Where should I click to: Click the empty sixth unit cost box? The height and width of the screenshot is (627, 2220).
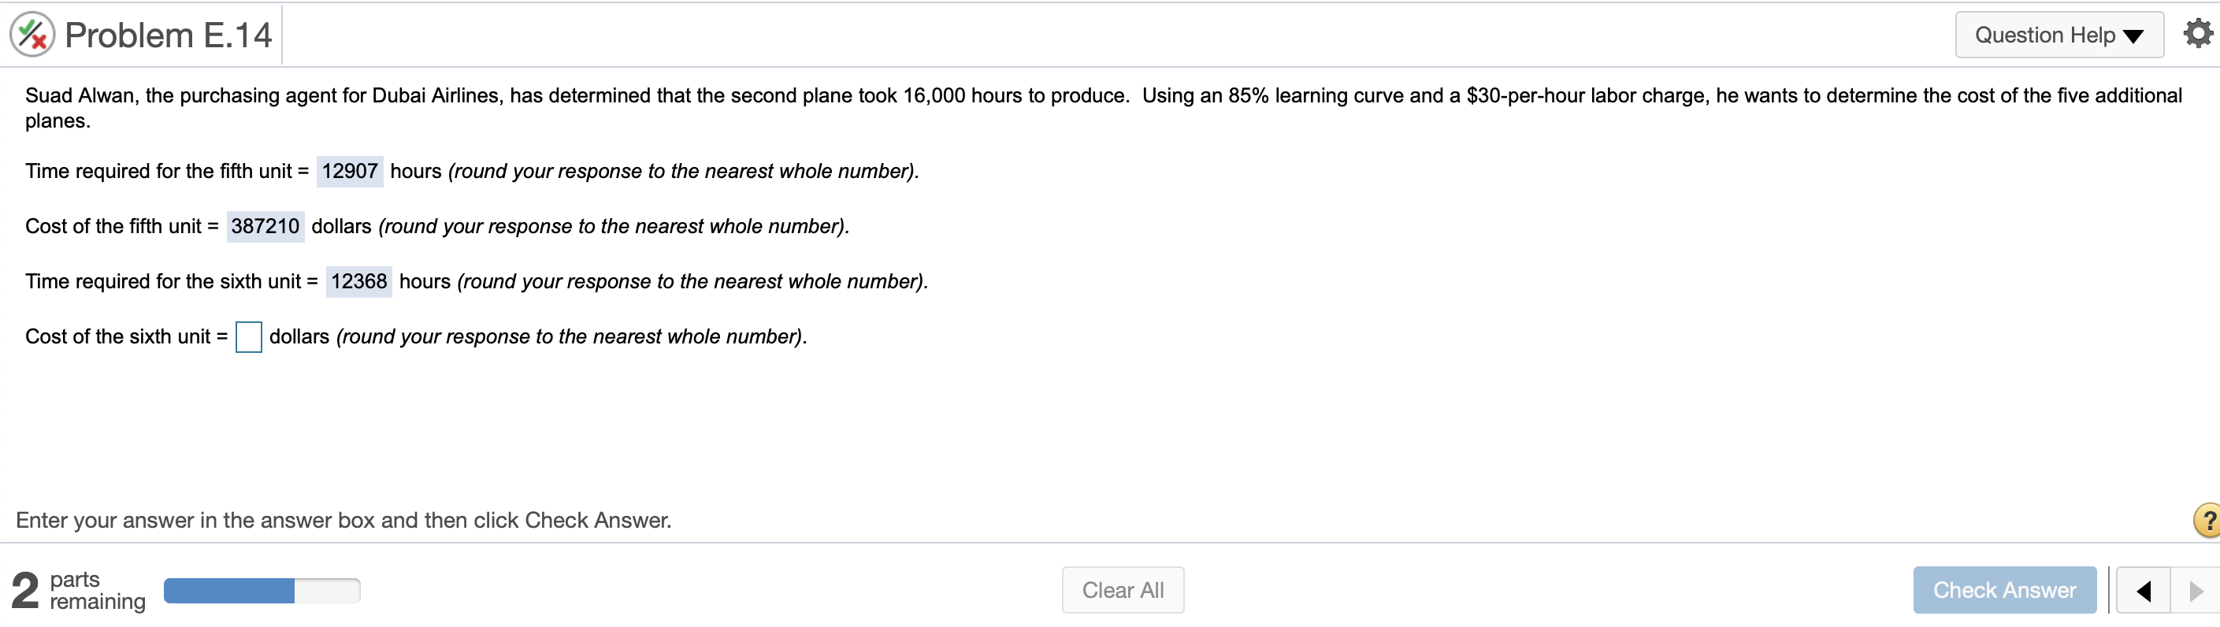(x=248, y=337)
